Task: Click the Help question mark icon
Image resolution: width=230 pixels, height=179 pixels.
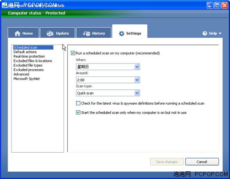Action: [205, 33]
